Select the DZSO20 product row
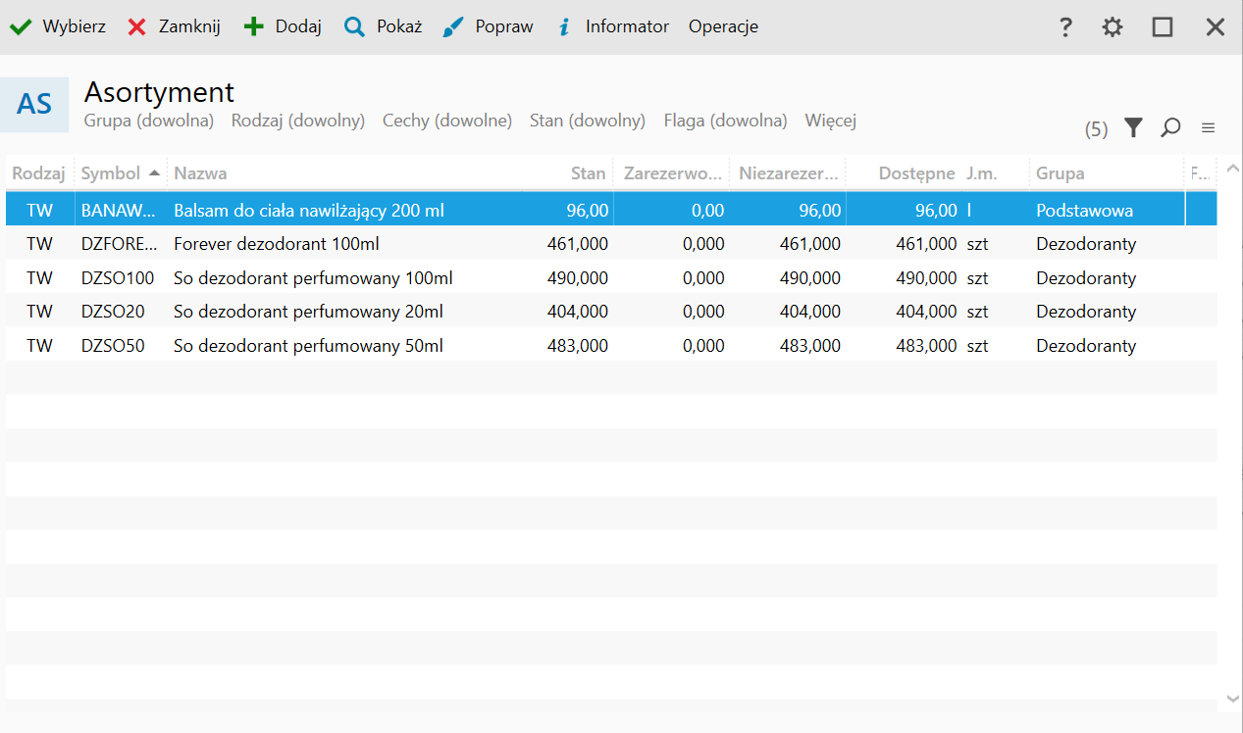Screen dimensions: 1243x733 point(294,312)
